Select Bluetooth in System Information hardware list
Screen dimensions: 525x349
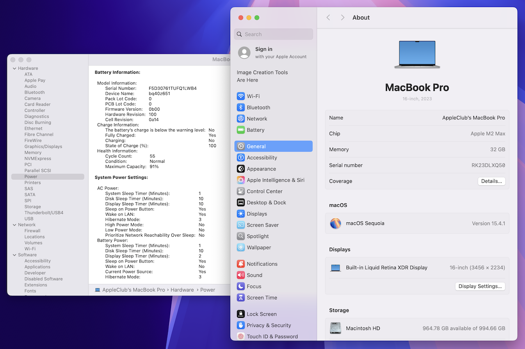[x=34, y=92]
